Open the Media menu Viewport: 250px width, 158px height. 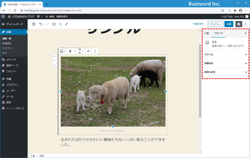coord(14,60)
